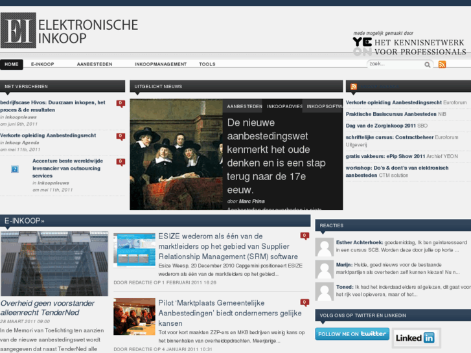The width and height of the screenshot is (471, 353).
Task: Open the E-INKOOP section heading link
Action: (x=25, y=221)
